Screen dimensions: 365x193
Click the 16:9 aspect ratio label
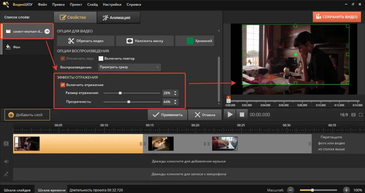coord(344,115)
